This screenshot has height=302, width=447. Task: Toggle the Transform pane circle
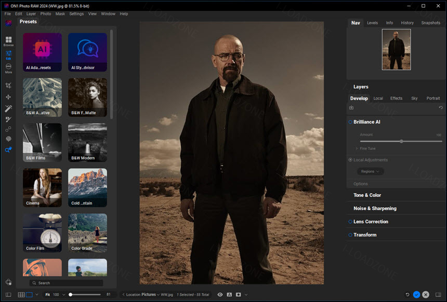(350, 235)
